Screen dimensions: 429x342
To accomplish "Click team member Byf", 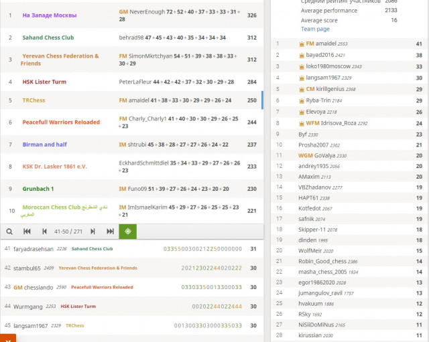I will [302, 135].
